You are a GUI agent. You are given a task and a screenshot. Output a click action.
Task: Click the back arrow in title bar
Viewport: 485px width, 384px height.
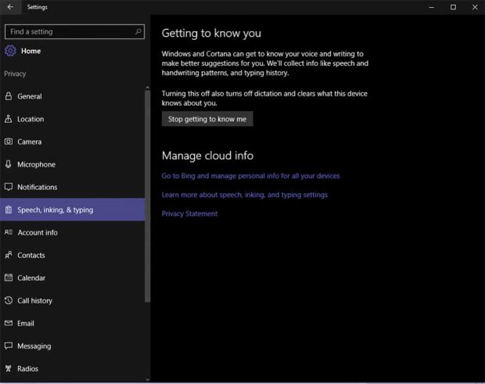pyautogui.click(x=10, y=7)
